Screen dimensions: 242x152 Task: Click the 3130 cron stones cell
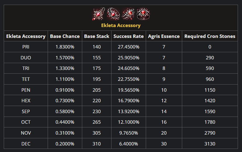click(210, 144)
